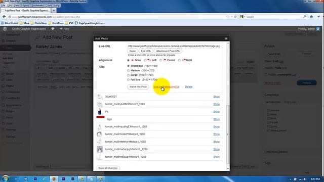This screenshot has height=182, width=324.
Task: Click the Google search box
Action: click(x=273, y=17)
